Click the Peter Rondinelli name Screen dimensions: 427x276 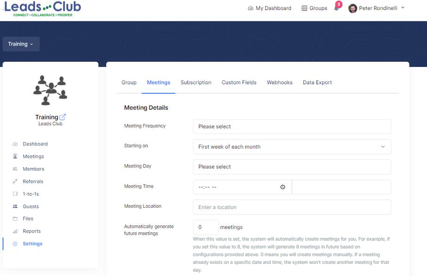378,8
